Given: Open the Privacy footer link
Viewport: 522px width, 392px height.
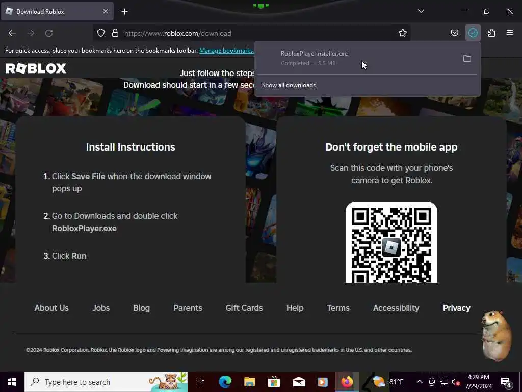Looking at the screenshot, I should (x=456, y=308).
